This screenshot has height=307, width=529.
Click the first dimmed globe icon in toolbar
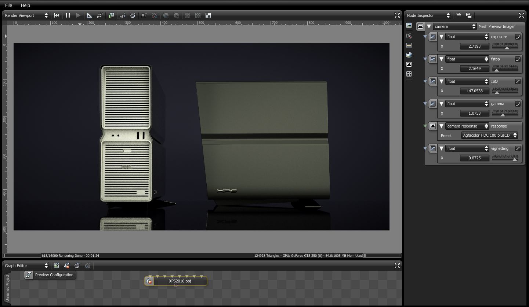point(166,15)
